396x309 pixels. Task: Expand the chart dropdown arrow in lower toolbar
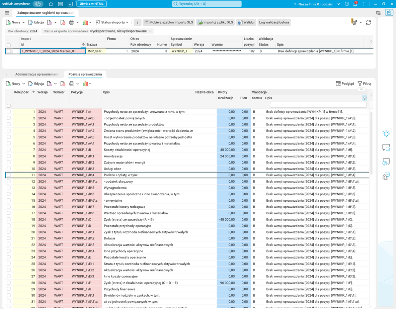90,84
